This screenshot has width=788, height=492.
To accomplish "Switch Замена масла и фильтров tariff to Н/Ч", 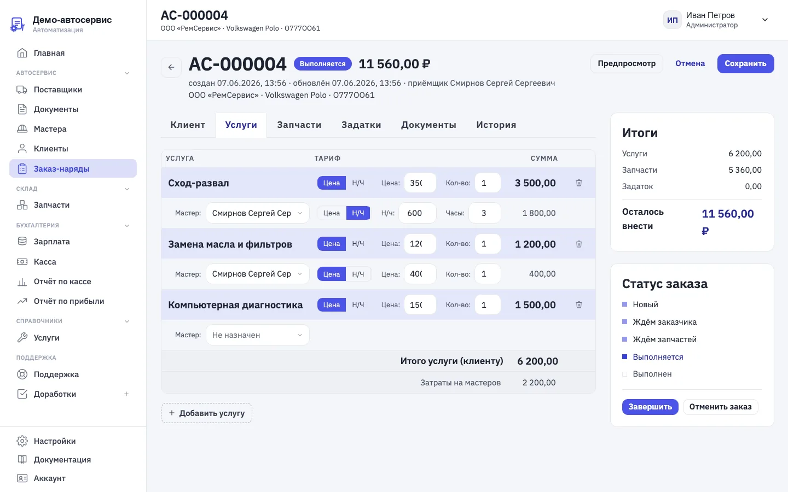I will 358,244.
